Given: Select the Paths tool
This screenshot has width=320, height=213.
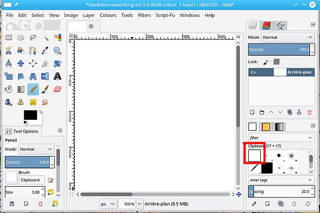Looking at the screenshot, I should coord(33,51).
